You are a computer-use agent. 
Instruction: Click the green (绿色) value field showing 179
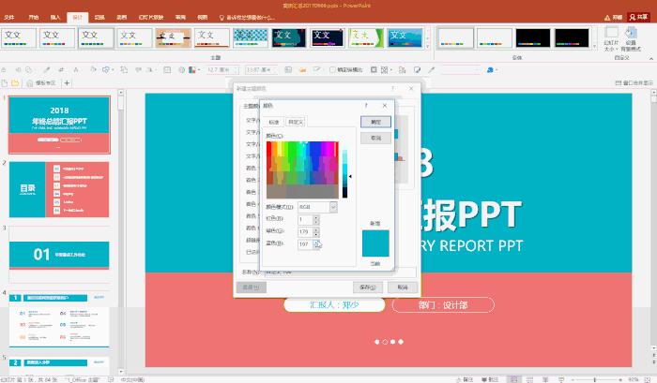(x=305, y=231)
